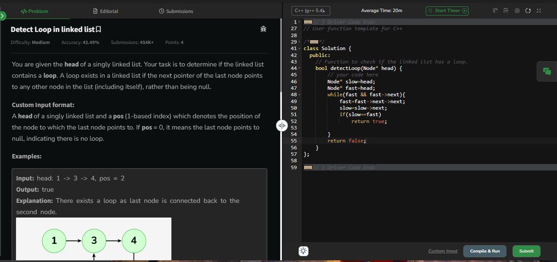Expand the green sidebar arrow at top left
This screenshot has width=557, height=262.
[2, 16]
